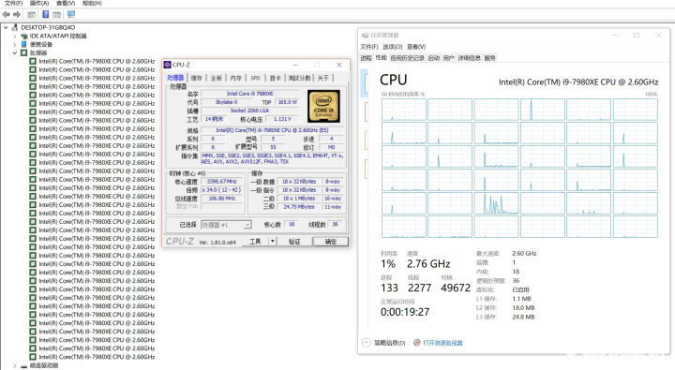The image size is (675, 370).
Task: Switch to 详细信息 tab in Task Manager
Action: coord(470,58)
